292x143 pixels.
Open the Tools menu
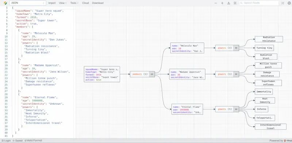click(x=74, y=3)
